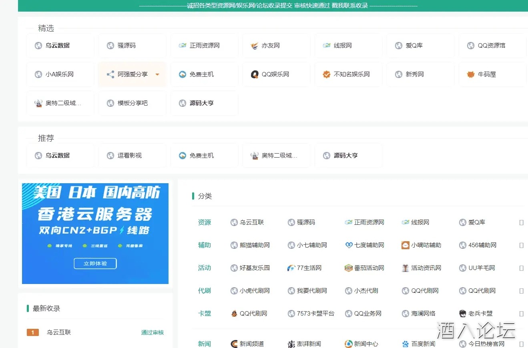
Task: Click the blue heart icon beside 七度辅助网
Action: [x=349, y=245]
